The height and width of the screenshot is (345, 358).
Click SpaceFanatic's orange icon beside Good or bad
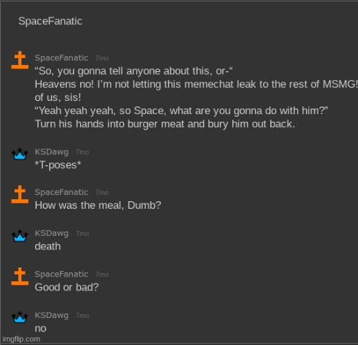click(x=20, y=277)
